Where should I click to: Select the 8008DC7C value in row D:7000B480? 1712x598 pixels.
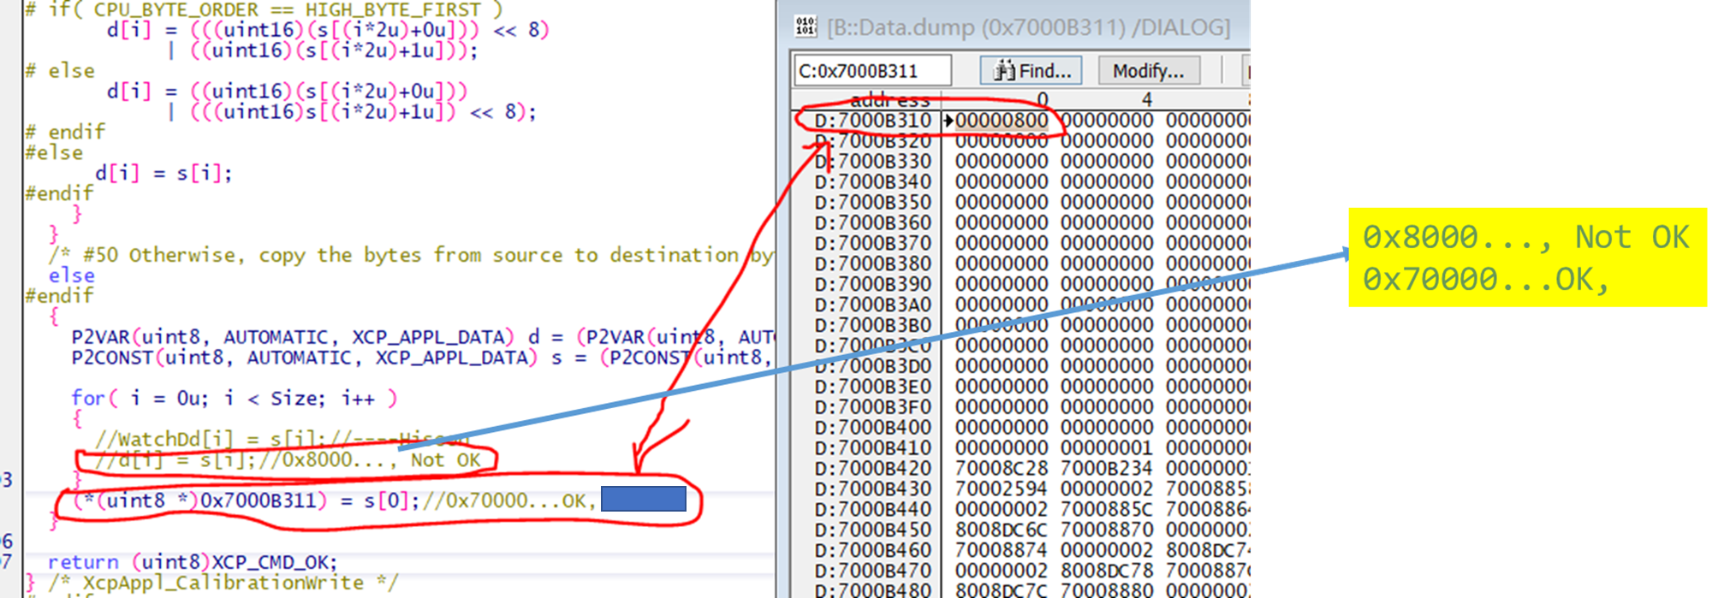pyautogui.click(x=1001, y=590)
